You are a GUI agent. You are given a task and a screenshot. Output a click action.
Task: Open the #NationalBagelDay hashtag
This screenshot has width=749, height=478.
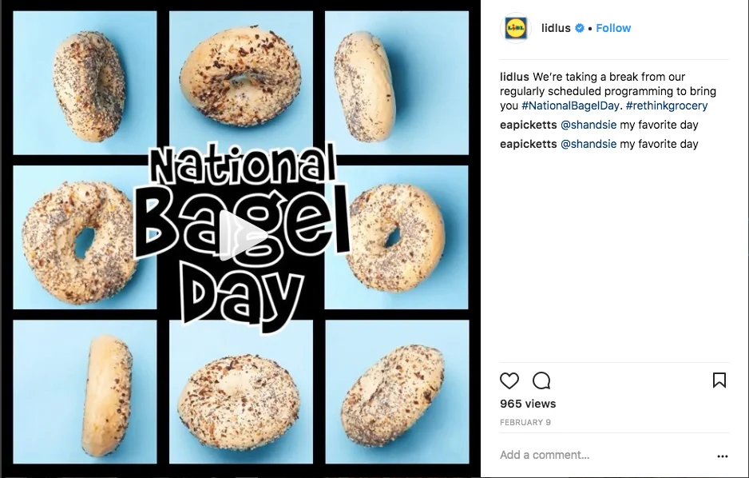570,106
